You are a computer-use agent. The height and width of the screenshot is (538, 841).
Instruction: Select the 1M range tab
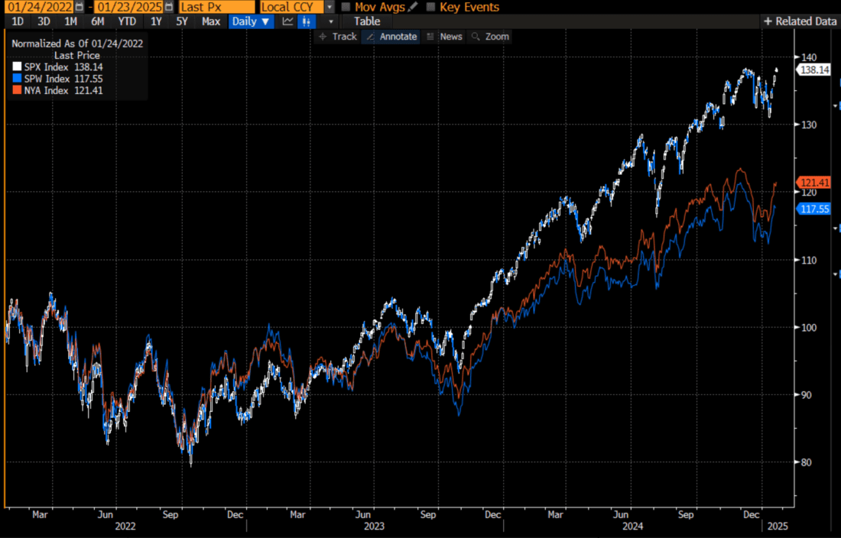[71, 21]
